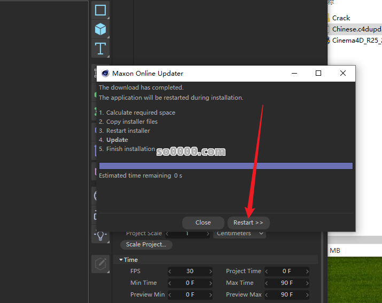Select the Rectangle spline tool
This screenshot has width=382, height=303.
coord(100,10)
